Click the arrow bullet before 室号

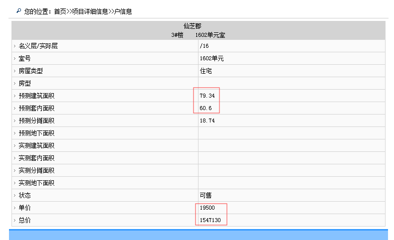coord(14,58)
